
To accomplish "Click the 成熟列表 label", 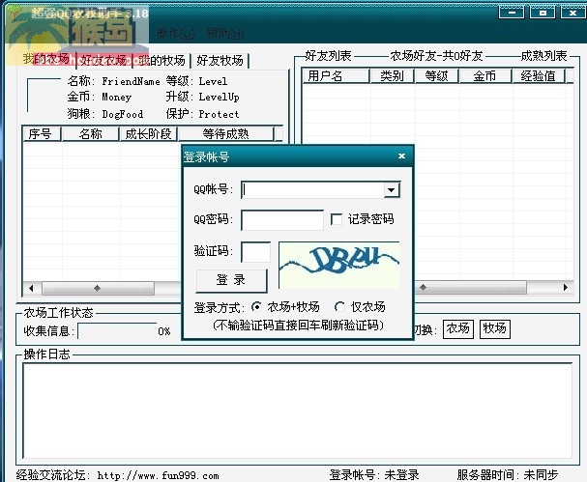I will [543, 56].
